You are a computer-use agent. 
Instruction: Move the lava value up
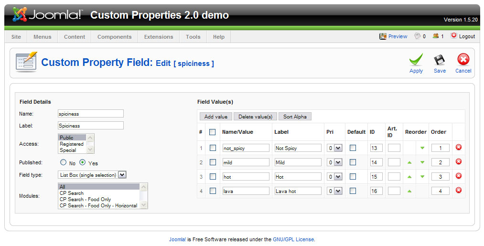409,191
